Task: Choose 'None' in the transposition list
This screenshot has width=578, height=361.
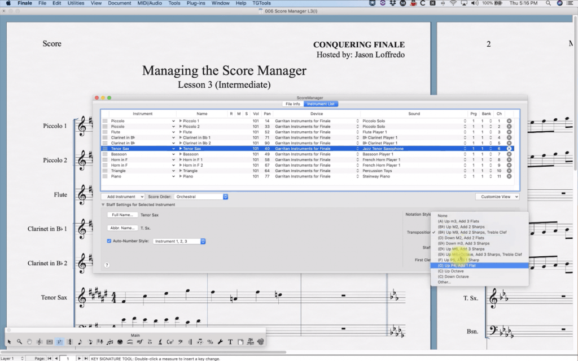Action: pos(480,216)
